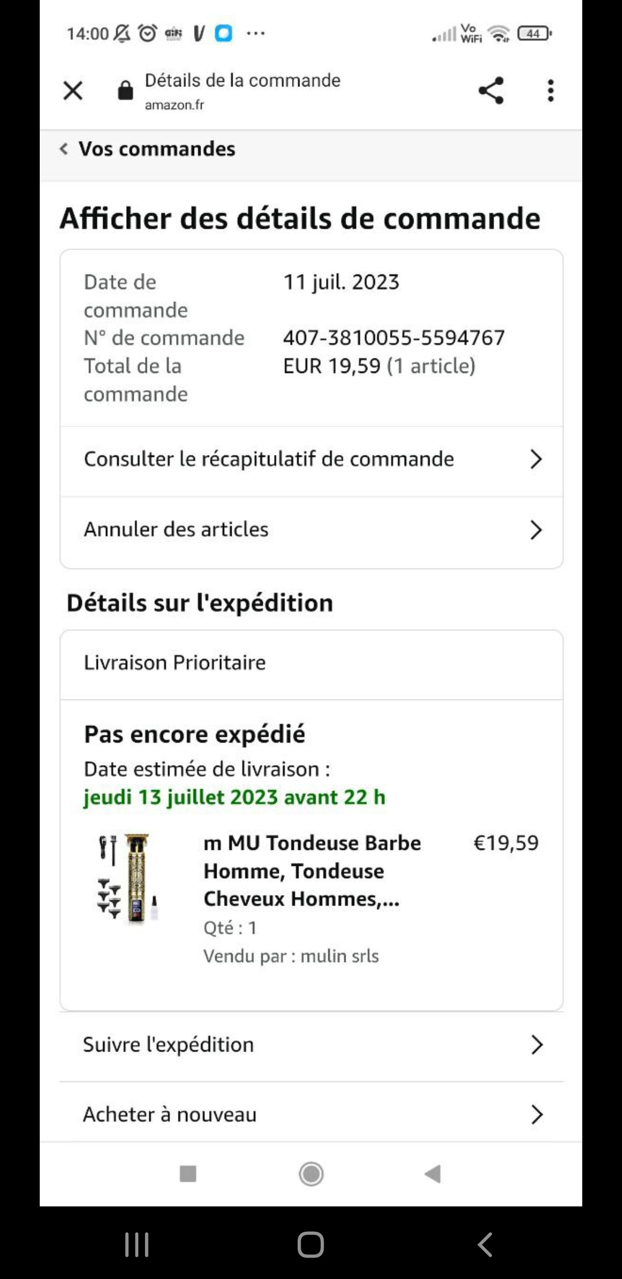Tap the share icon in the top bar
The image size is (622, 1279).
pos(491,90)
